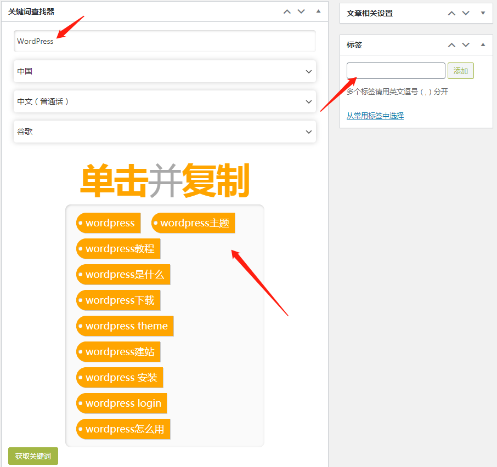This screenshot has height=467, width=497.
Task: Open the 从常用标签中选择 link
Action: 375,116
